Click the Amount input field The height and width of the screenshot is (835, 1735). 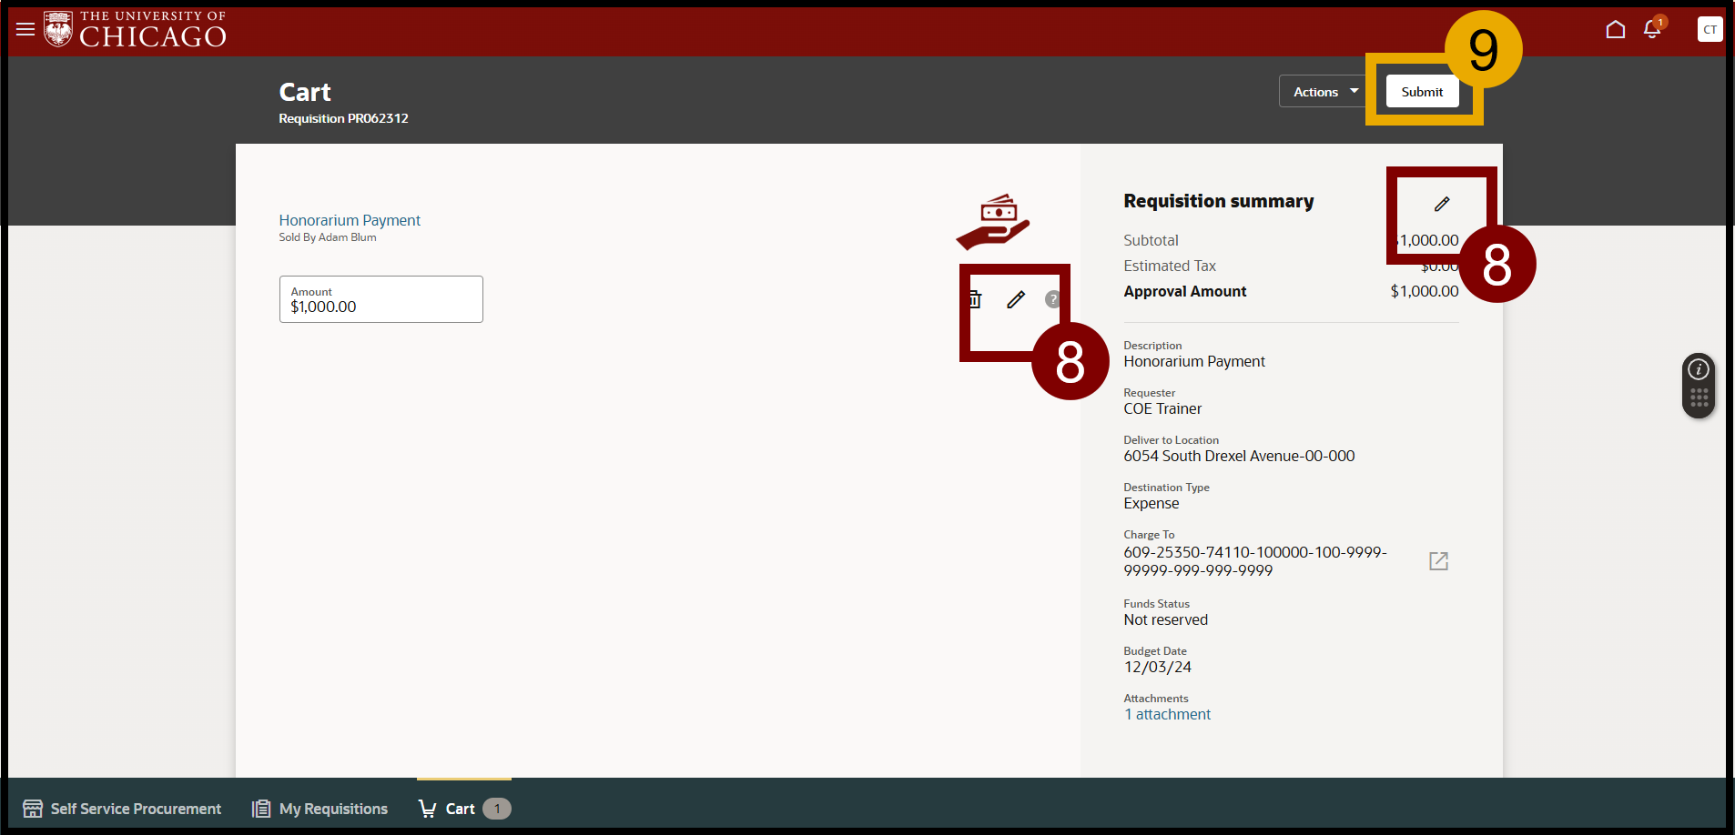pyautogui.click(x=380, y=299)
